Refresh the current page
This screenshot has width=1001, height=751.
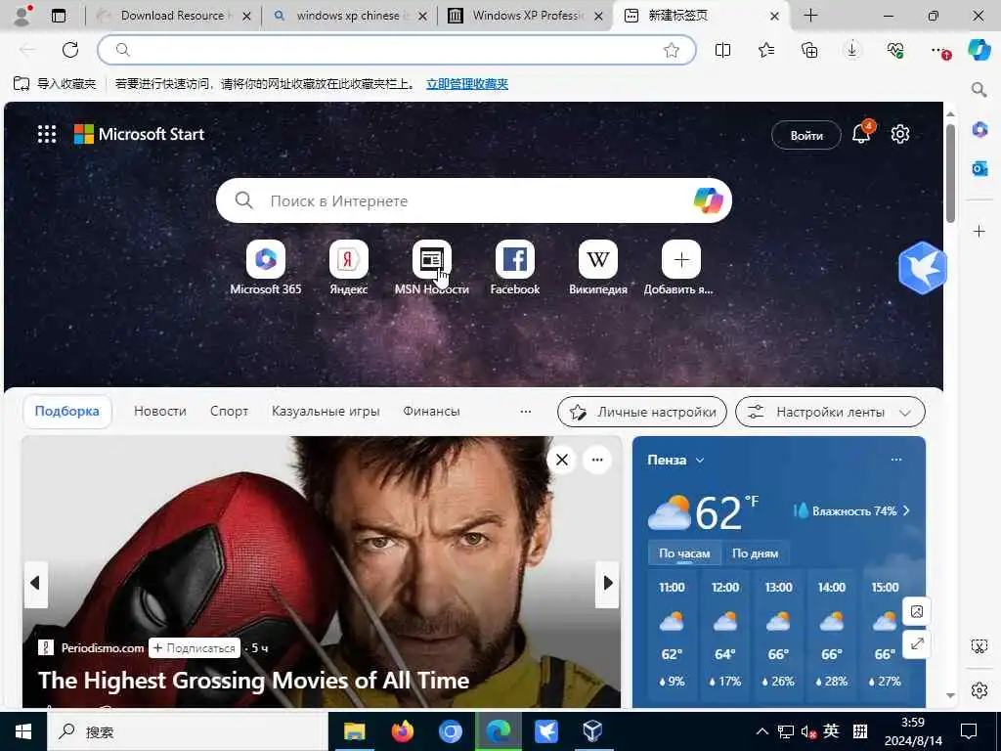[70, 50]
